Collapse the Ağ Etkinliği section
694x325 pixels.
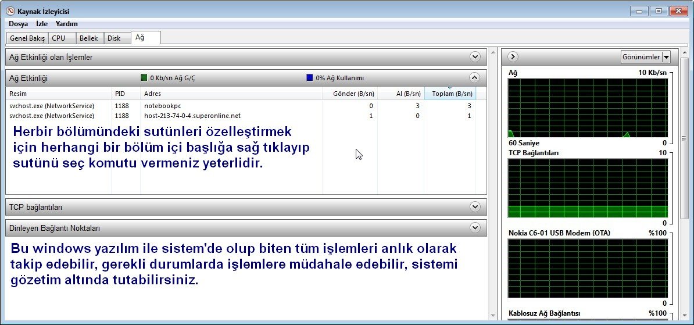[x=474, y=78]
